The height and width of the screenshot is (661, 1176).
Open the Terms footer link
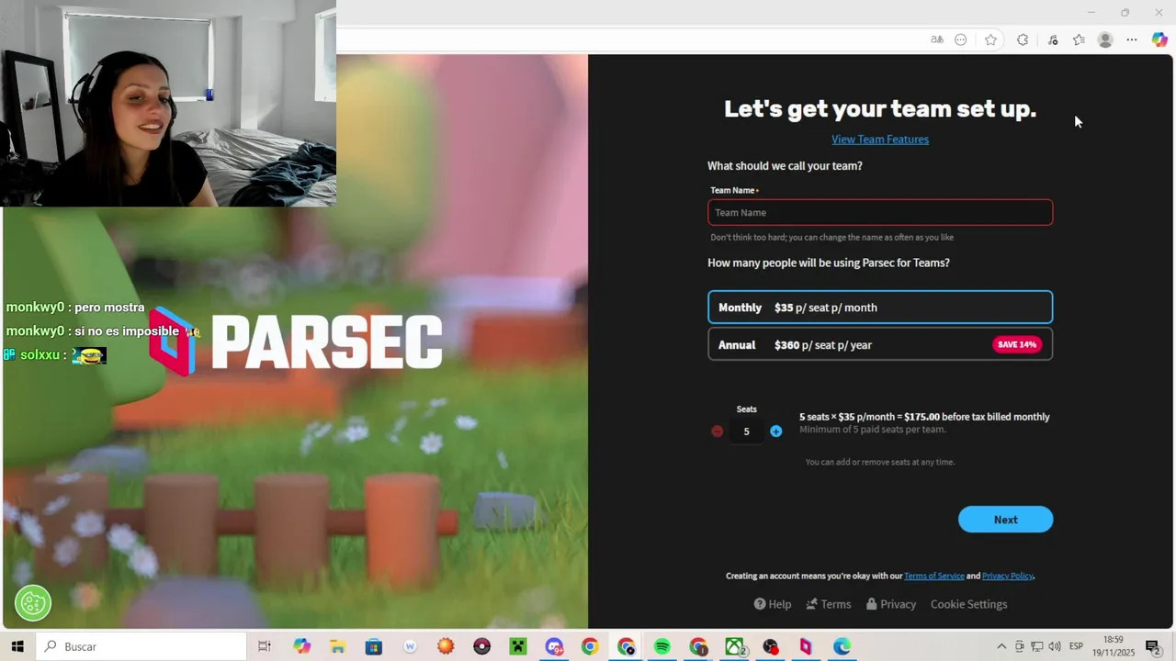(829, 604)
